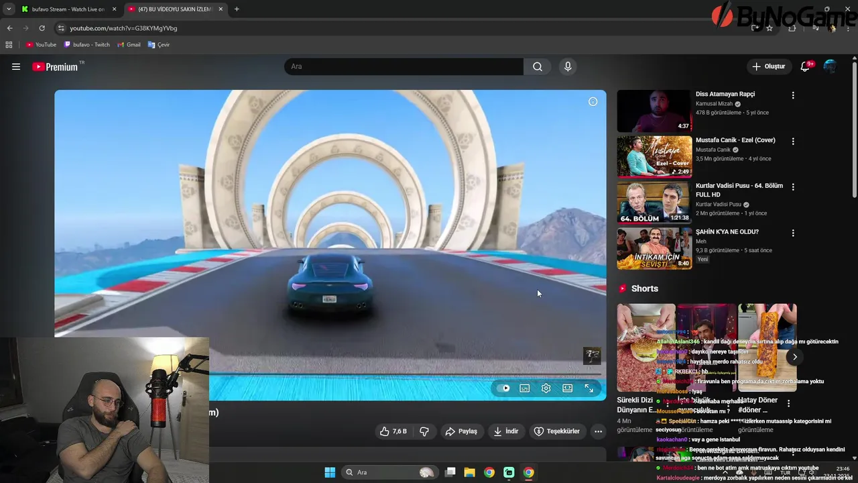Click the Paylaş button
Viewport: 858px width, 483px height.
click(461, 431)
